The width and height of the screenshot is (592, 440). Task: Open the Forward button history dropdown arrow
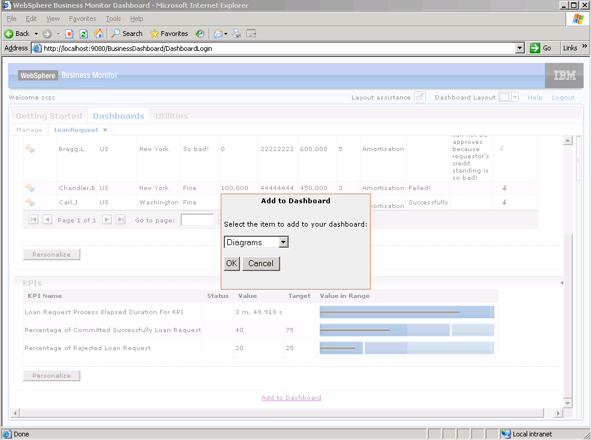59,34
